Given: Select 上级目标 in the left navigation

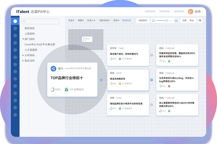Looking at the screenshot, I should pyautogui.click(x=30, y=34).
